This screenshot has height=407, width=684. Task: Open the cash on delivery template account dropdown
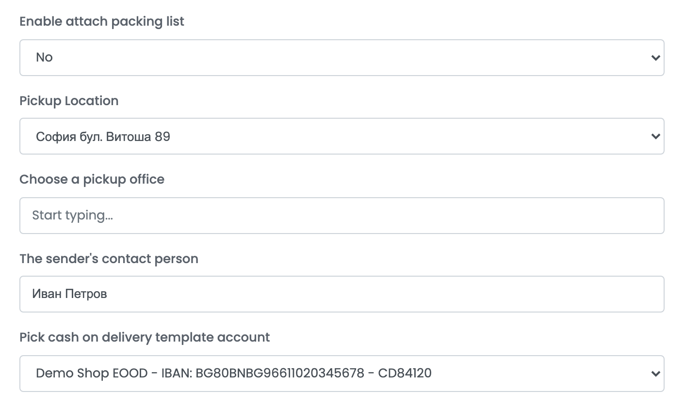point(342,374)
